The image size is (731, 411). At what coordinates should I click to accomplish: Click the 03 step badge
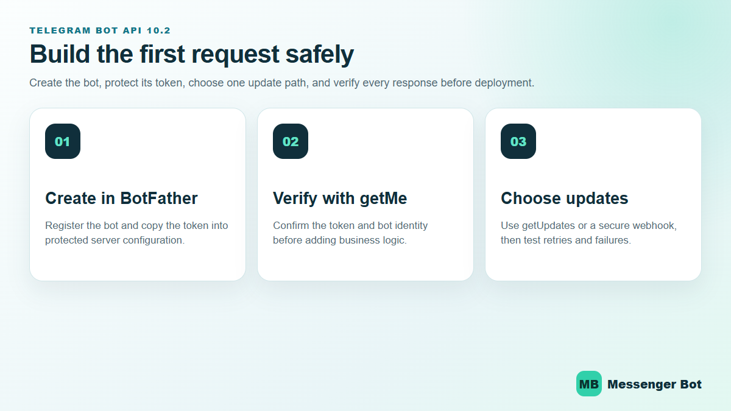pos(518,141)
